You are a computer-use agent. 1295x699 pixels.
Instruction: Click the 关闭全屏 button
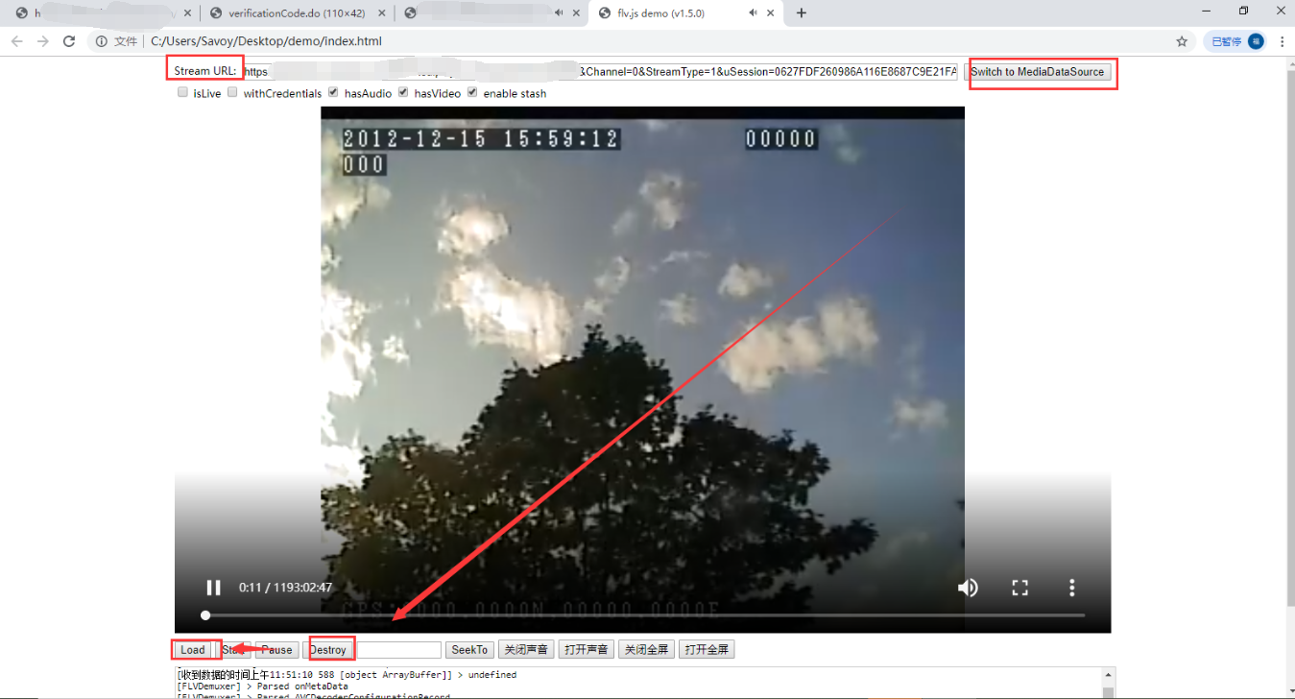[x=646, y=650]
